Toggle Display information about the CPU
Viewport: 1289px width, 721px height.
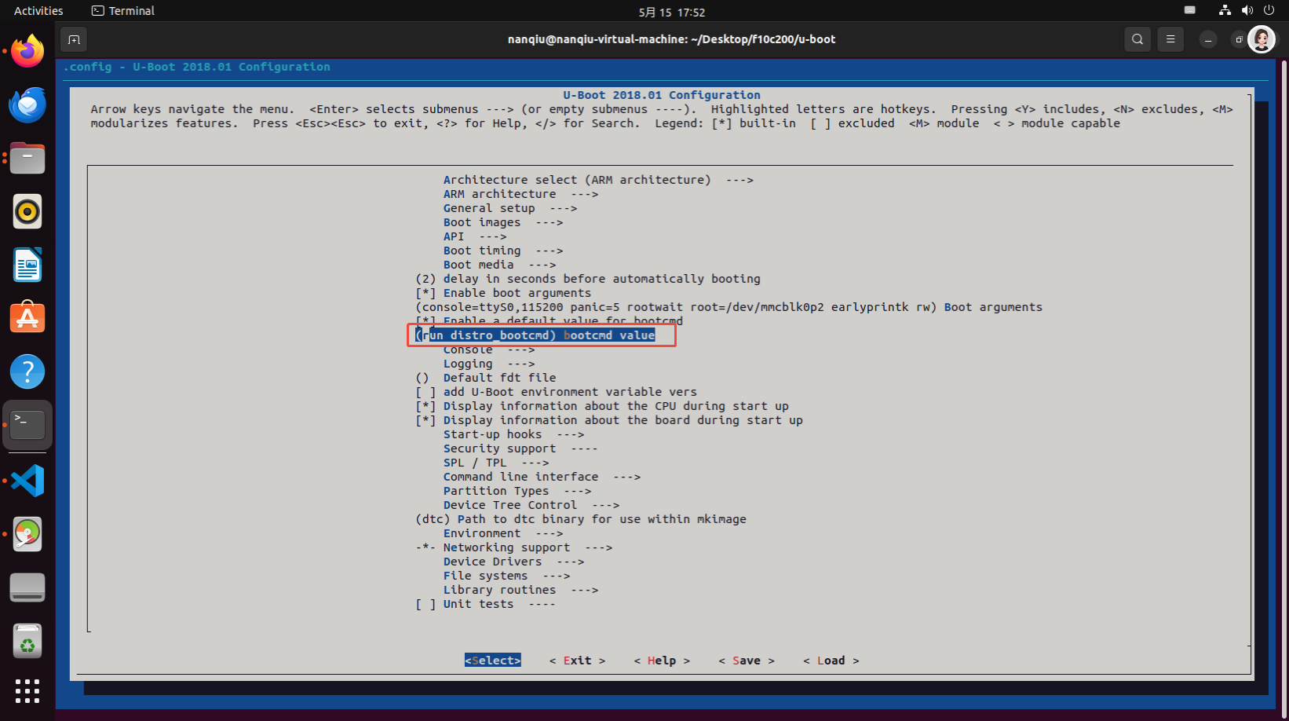pos(602,406)
